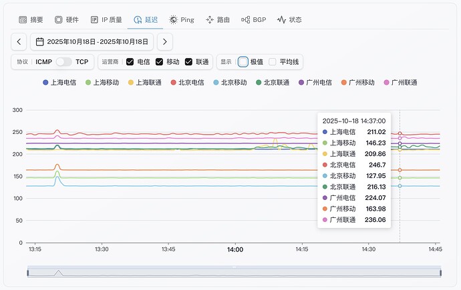461x290 pixels.
Task: Switch to the Ping tab
Action: (182, 19)
